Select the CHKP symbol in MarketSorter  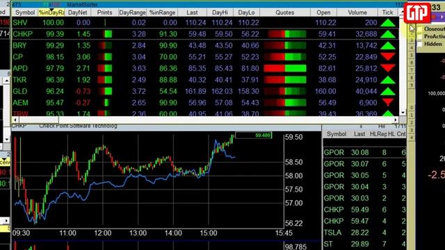coord(23,34)
